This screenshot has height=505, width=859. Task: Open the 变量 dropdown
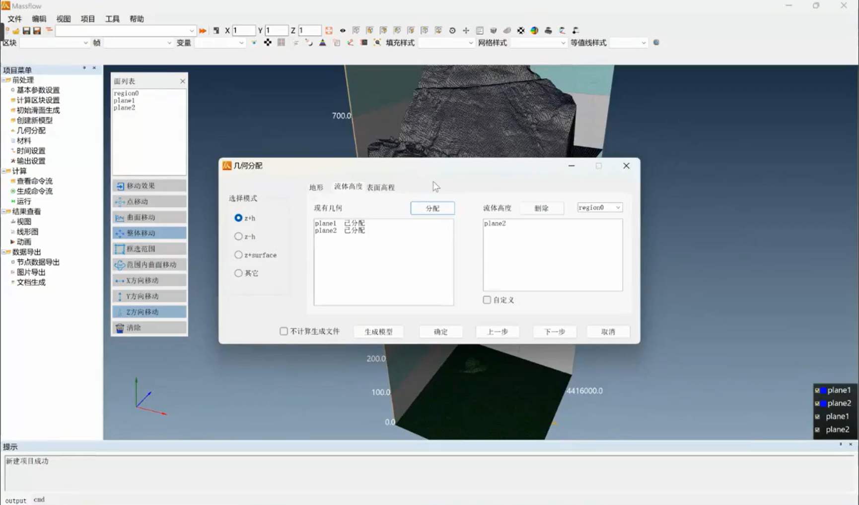tap(220, 43)
